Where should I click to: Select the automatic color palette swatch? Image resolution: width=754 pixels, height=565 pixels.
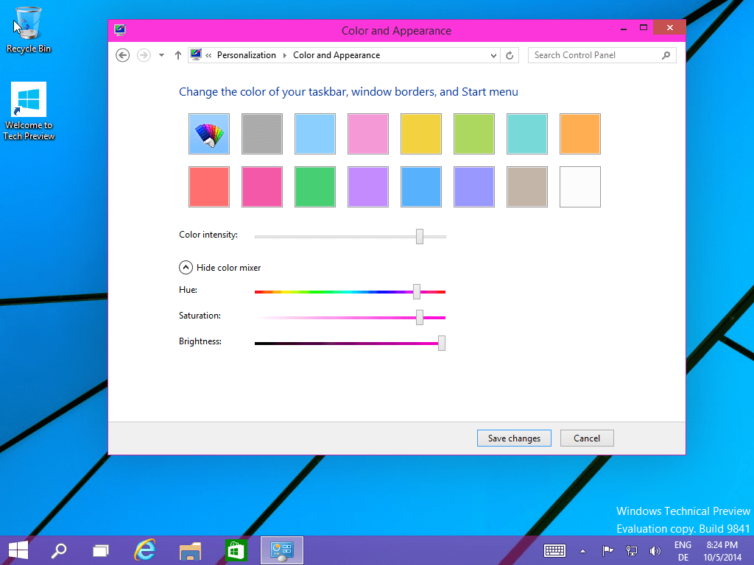click(209, 134)
